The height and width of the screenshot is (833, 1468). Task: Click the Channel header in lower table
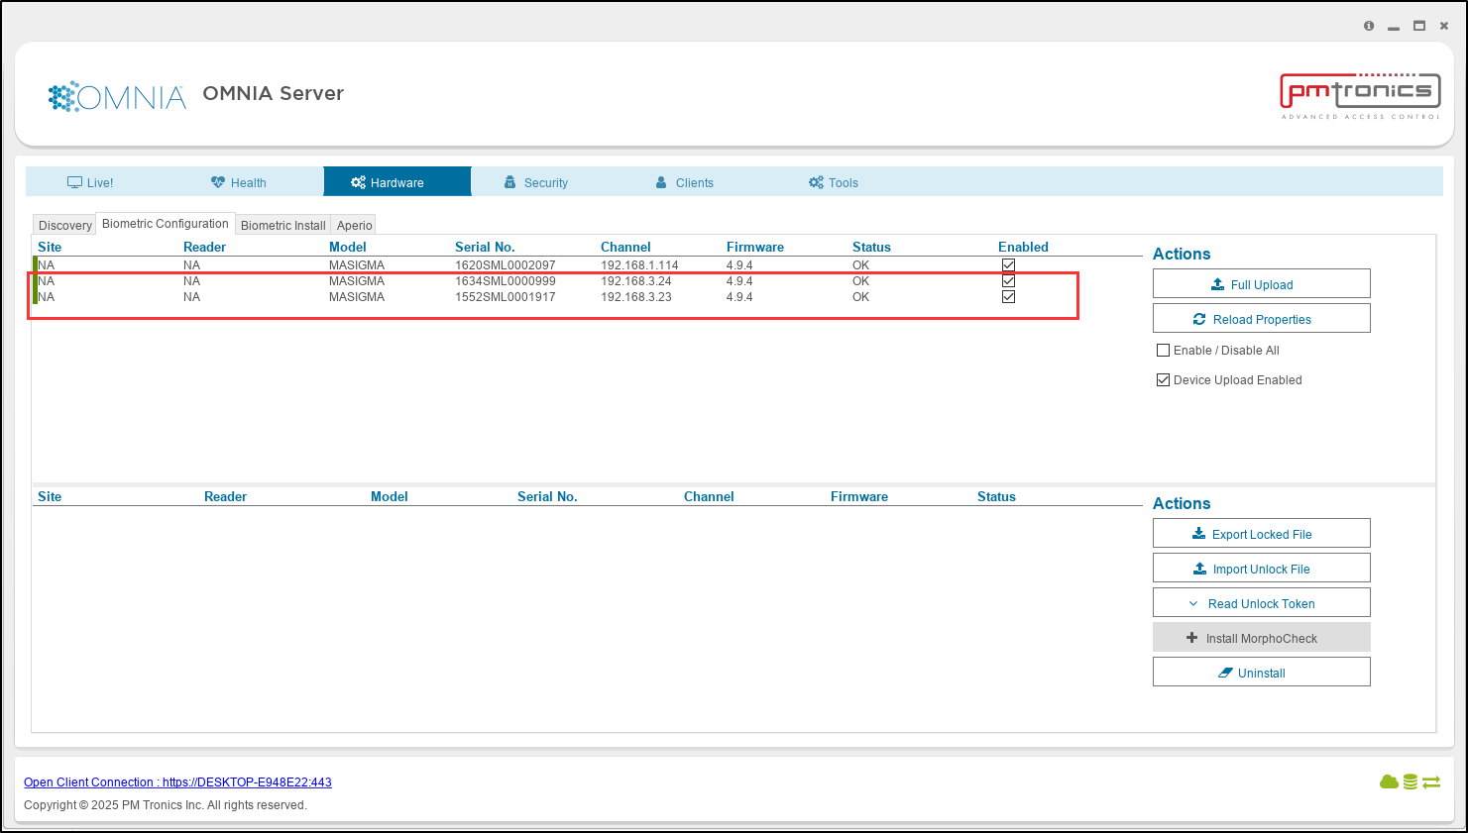(709, 497)
